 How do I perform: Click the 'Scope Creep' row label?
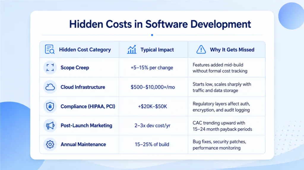pos(75,68)
